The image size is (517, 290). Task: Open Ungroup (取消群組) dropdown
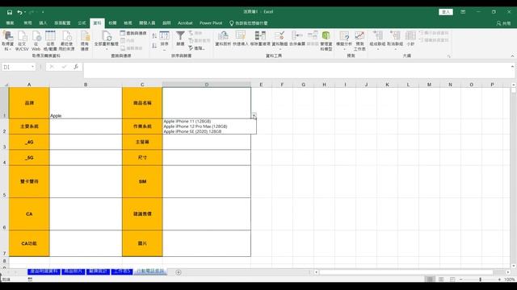click(x=395, y=40)
